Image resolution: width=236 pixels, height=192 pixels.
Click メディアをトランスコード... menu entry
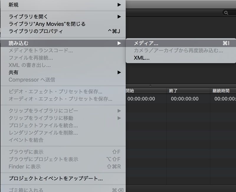coord(41,51)
